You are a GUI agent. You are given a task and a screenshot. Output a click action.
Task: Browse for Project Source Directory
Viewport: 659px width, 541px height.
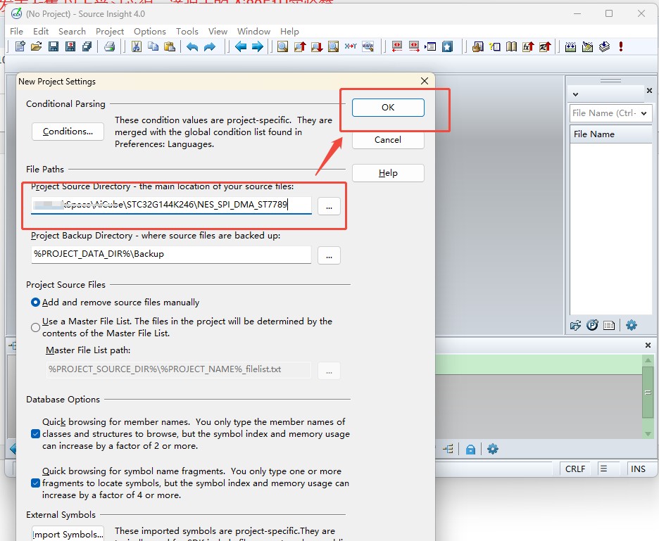pyautogui.click(x=329, y=206)
